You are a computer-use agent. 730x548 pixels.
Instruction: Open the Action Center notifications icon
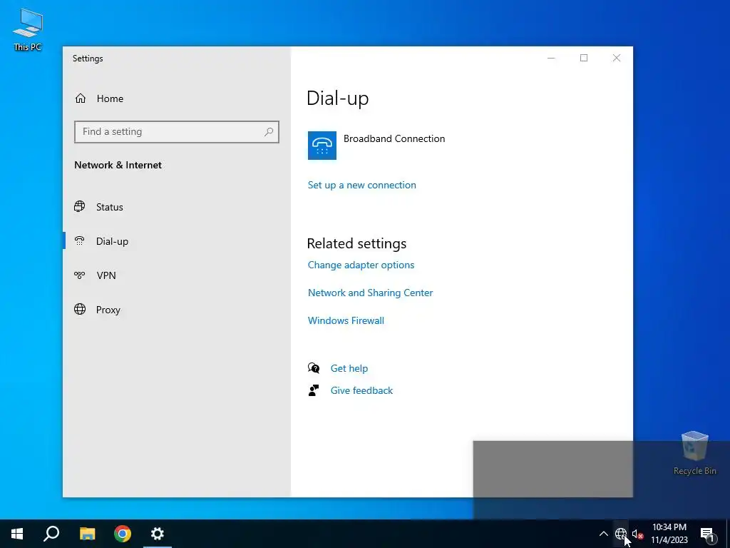(707, 534)
